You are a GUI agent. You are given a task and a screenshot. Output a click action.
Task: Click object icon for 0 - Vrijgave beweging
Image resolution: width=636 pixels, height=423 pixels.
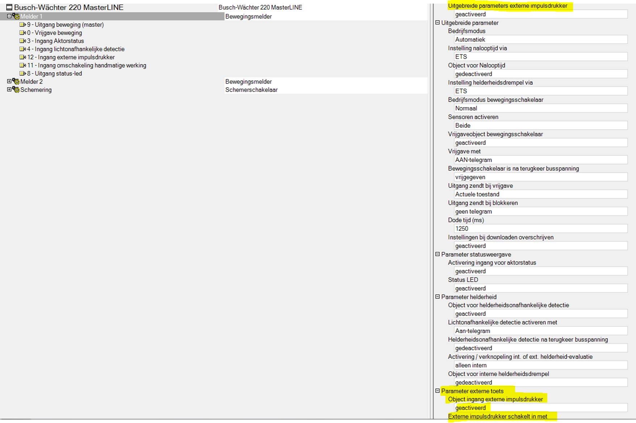pyautogui.click(x=23, y=33)
